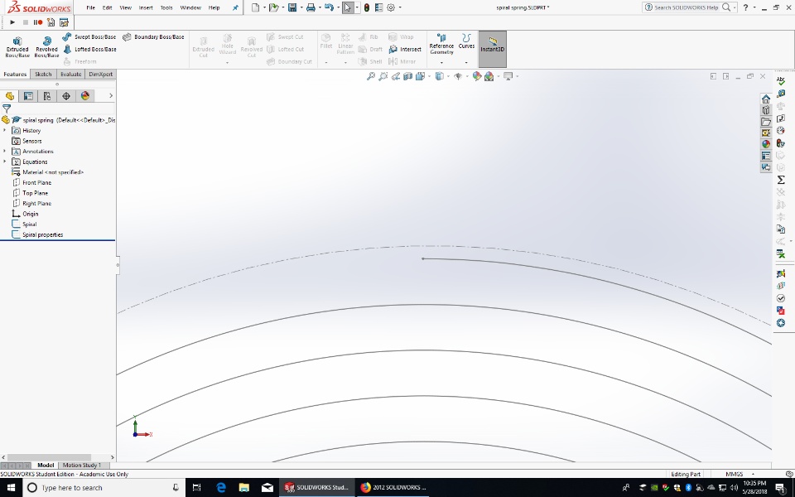Open ConfigurationManager tab icon

47,96
